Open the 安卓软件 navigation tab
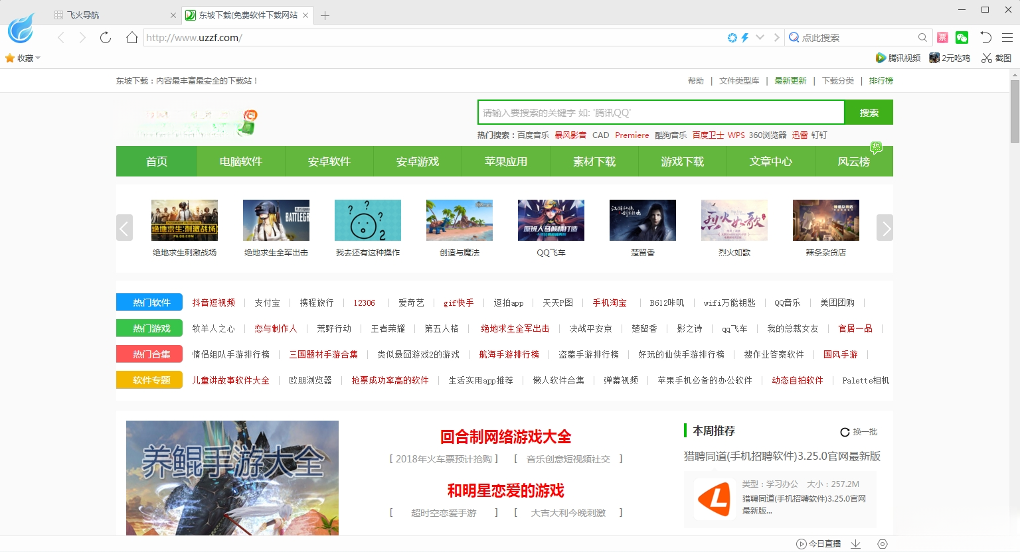Screen dimensions: 1020x552 (x=329, y=161)
